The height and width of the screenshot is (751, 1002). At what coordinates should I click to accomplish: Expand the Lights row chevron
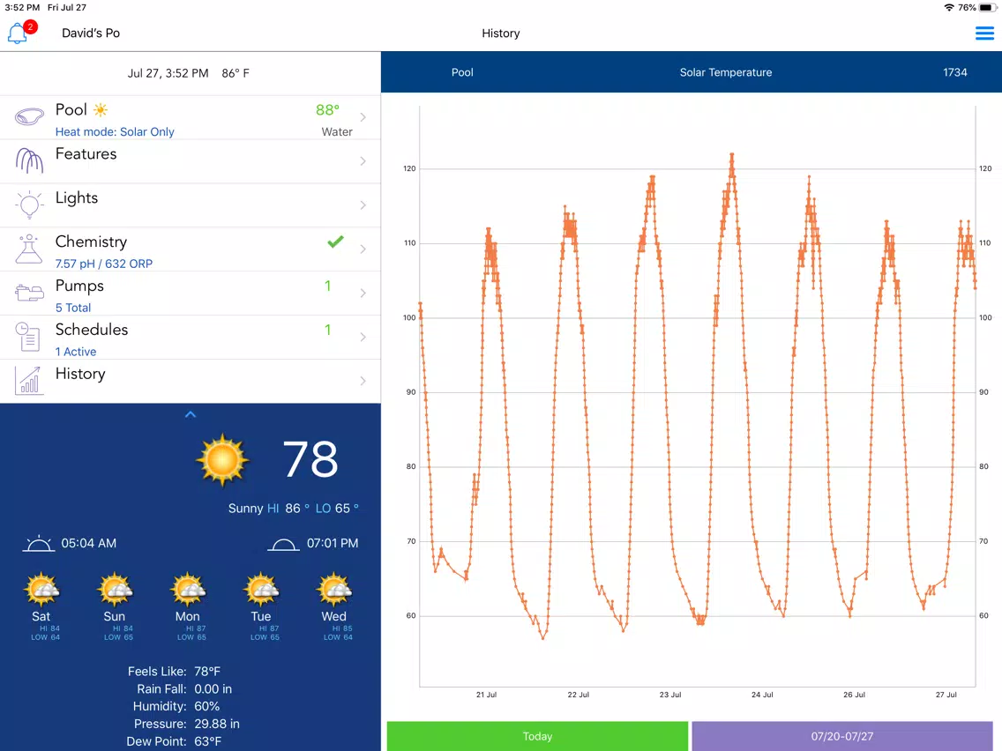point(363,205)
